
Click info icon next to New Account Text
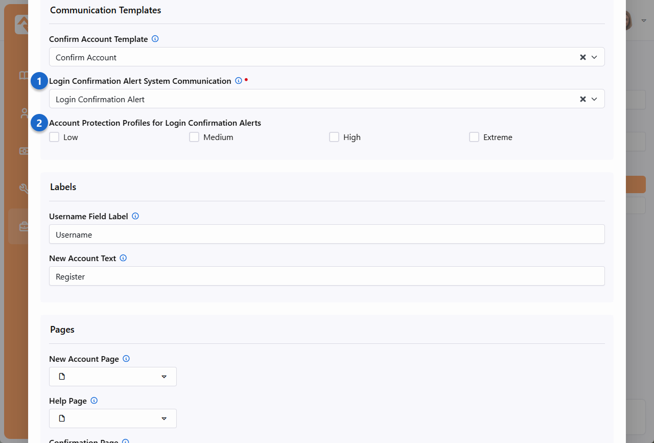tap(123, 258)
